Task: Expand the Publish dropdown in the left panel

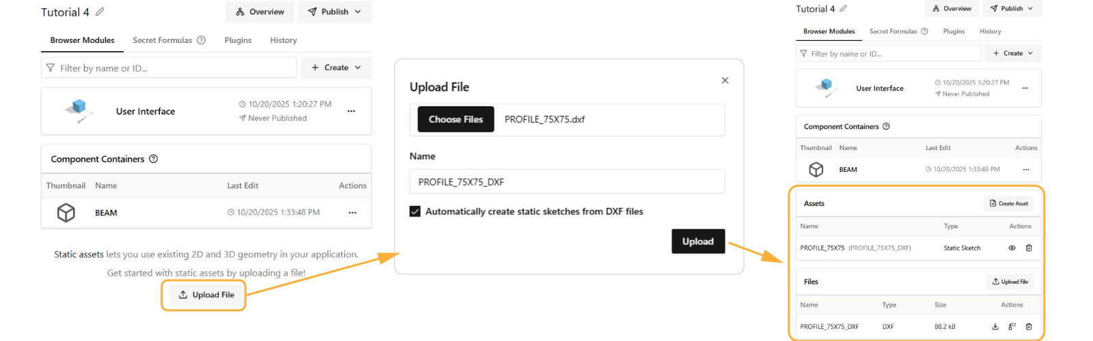Action: pos(335,12)
